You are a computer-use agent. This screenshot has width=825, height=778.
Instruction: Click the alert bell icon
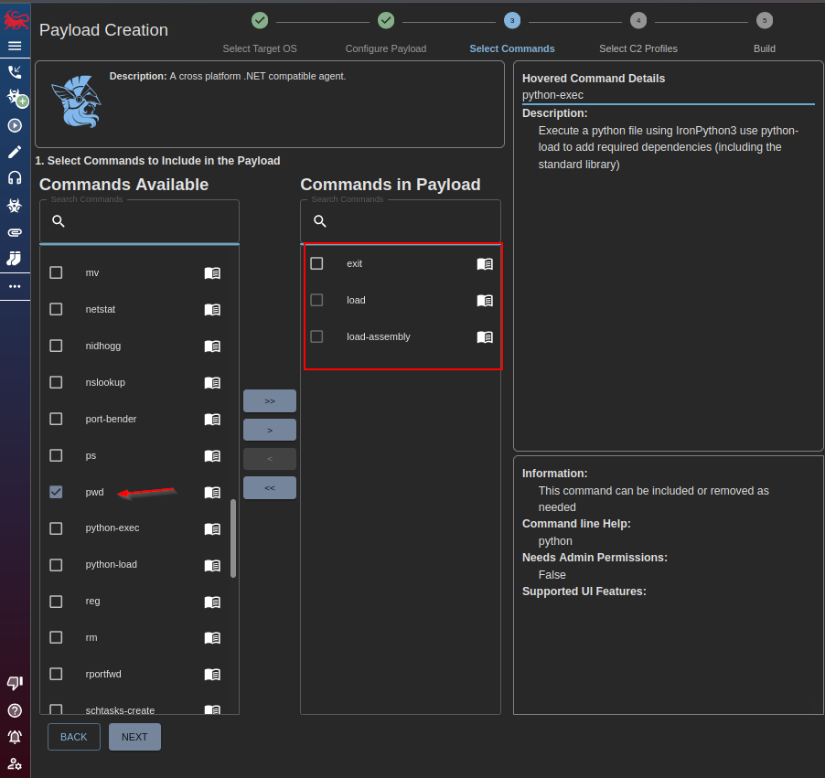point(15,737)
